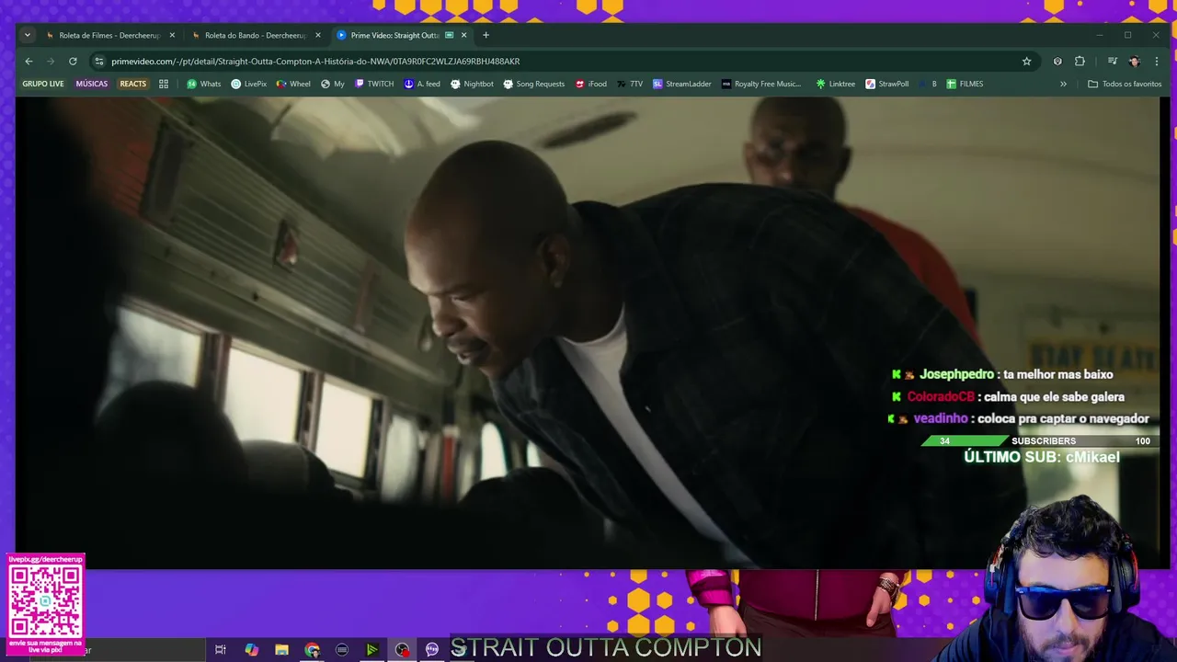Open the round keyboard icon app in taskbar
Image resolution: width=1177 pixels, height=662 pixels.
pos(342,649)
